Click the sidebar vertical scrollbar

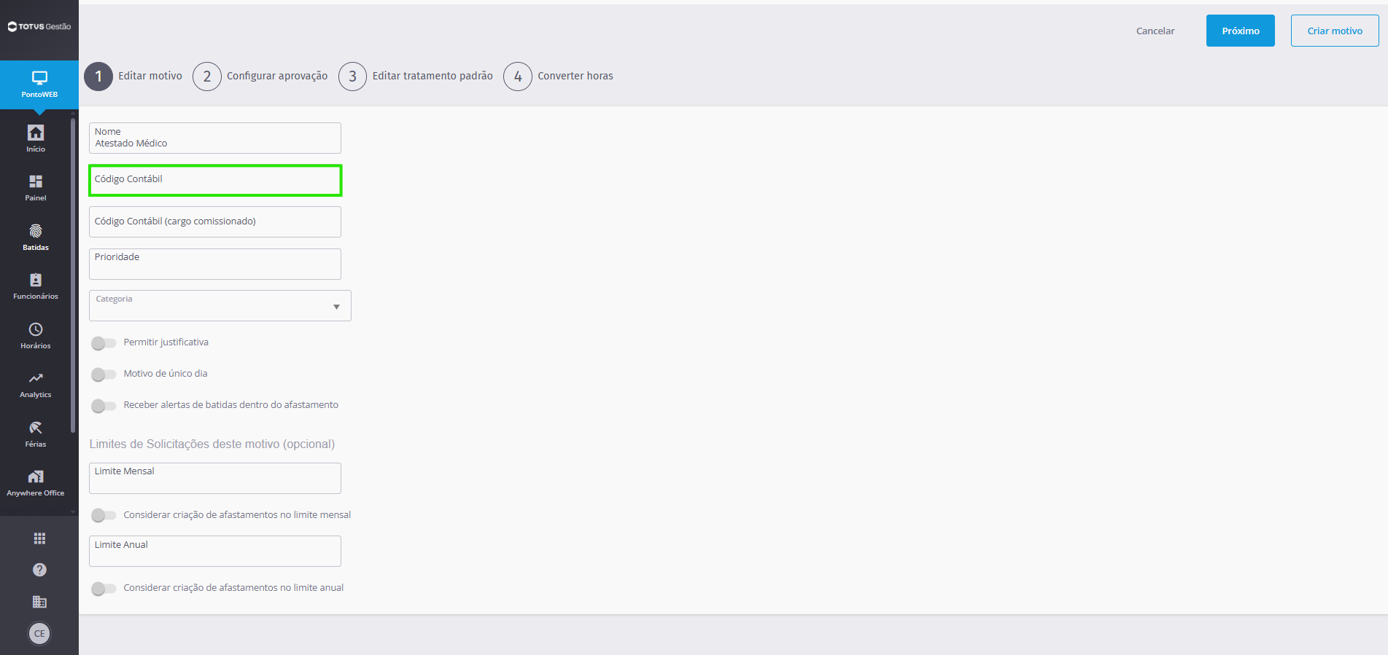point(73,275)
